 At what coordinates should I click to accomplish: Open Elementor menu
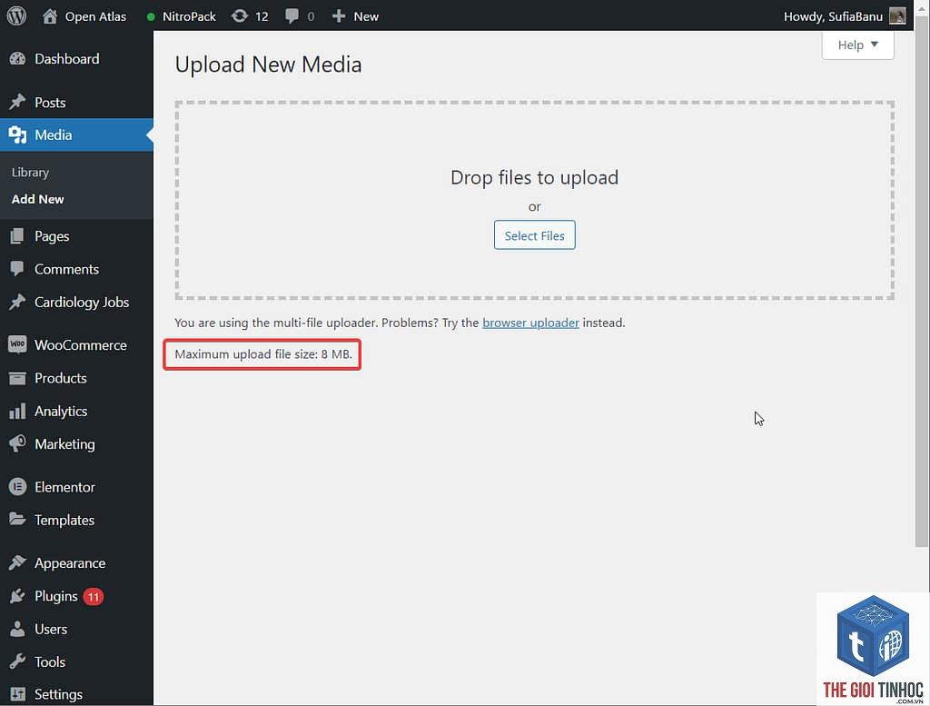64,487
